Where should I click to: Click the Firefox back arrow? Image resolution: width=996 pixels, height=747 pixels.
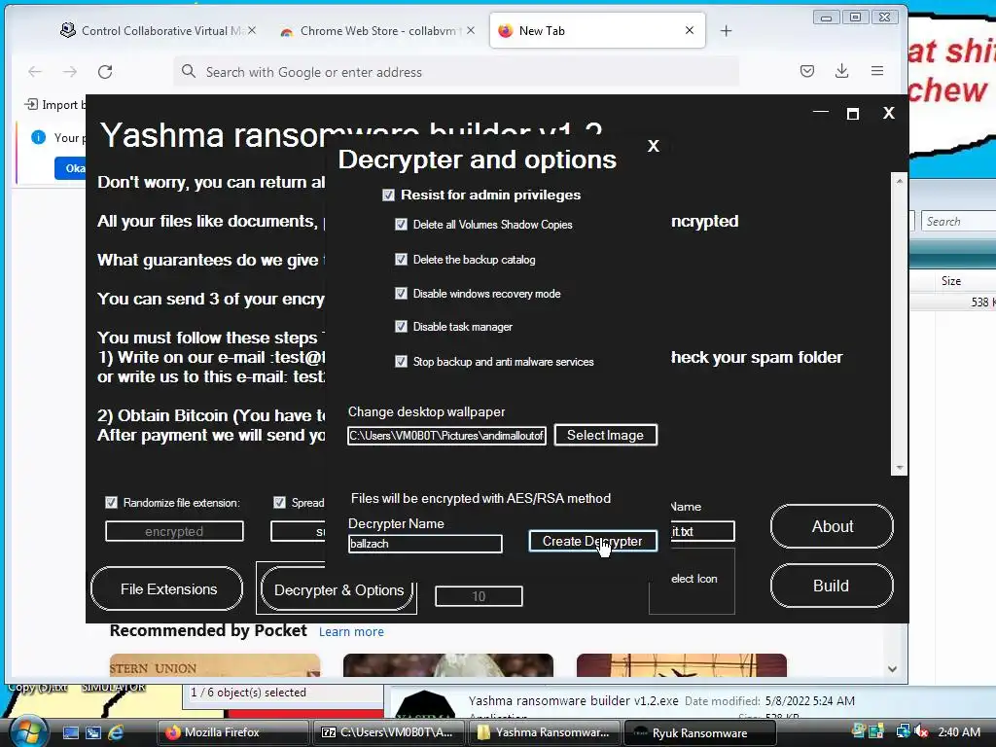(35, 72)
